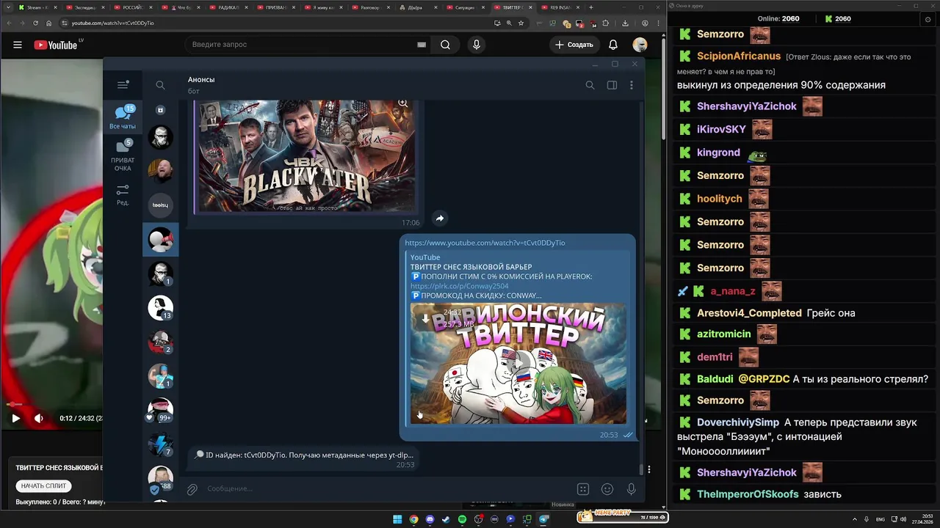Open search in Telegram chat list
940x528 pixels.
tap(160, 85)
